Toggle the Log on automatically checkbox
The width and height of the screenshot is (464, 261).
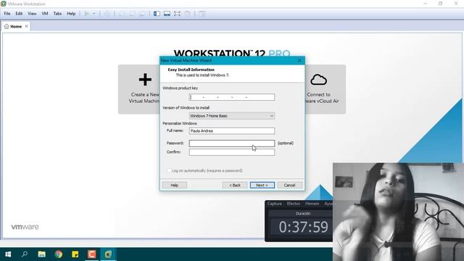[x=169, y=170]
